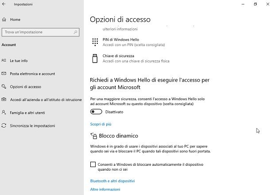
Task: Check Consenti a Windows di bloccare automaticamente
Action: point(93,164)
